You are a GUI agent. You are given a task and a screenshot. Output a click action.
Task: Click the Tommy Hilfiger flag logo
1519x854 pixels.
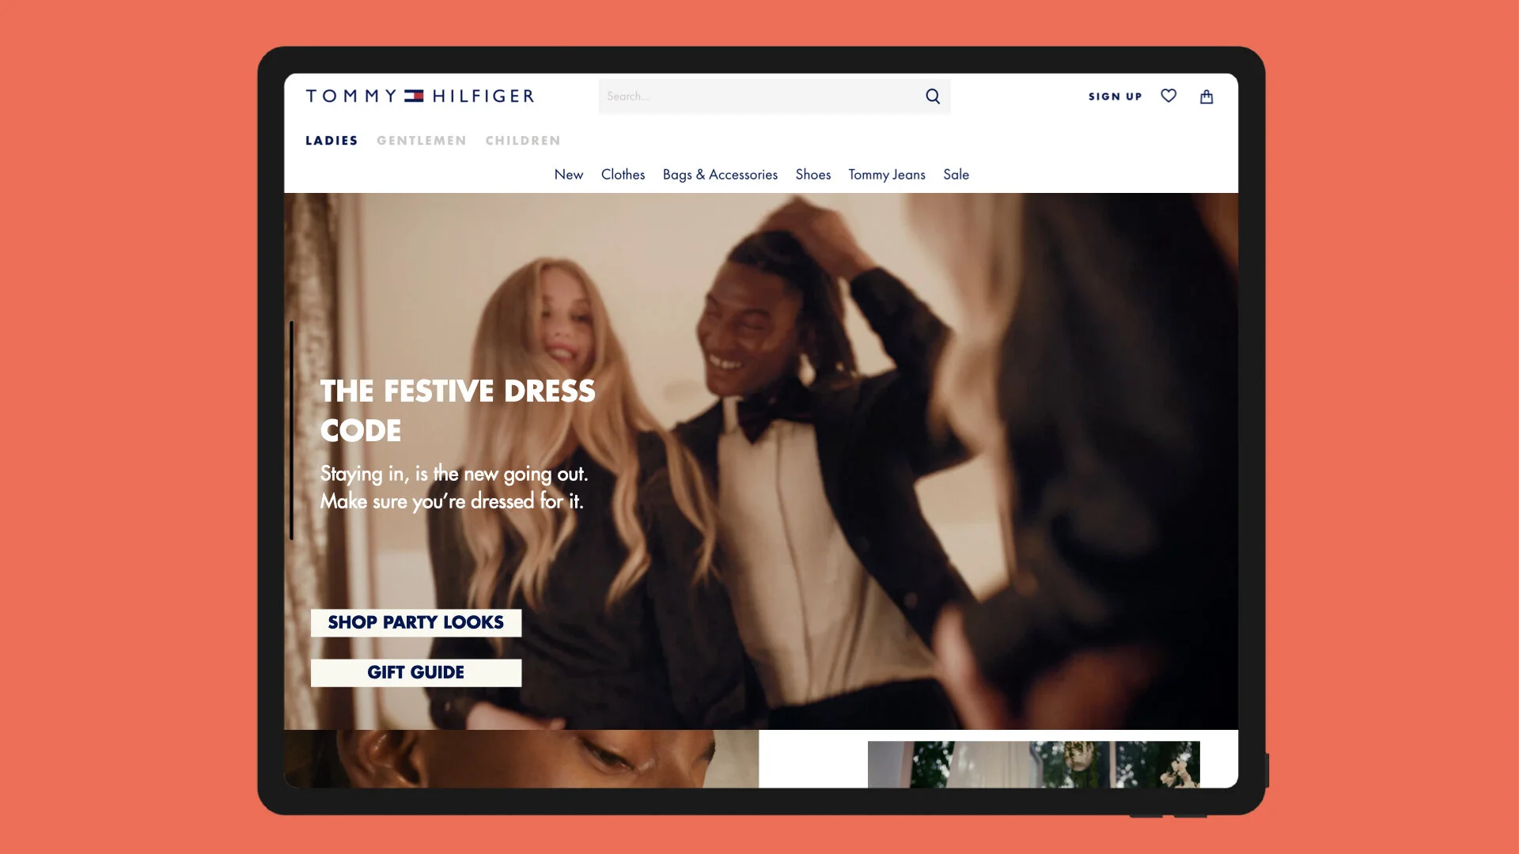[x=415, y=96]
